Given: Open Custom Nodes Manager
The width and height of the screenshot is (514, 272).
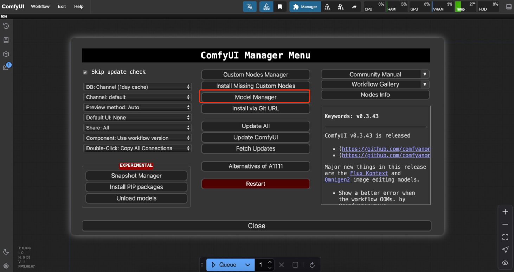Looking at the screenshot, I should coord(256,75).
